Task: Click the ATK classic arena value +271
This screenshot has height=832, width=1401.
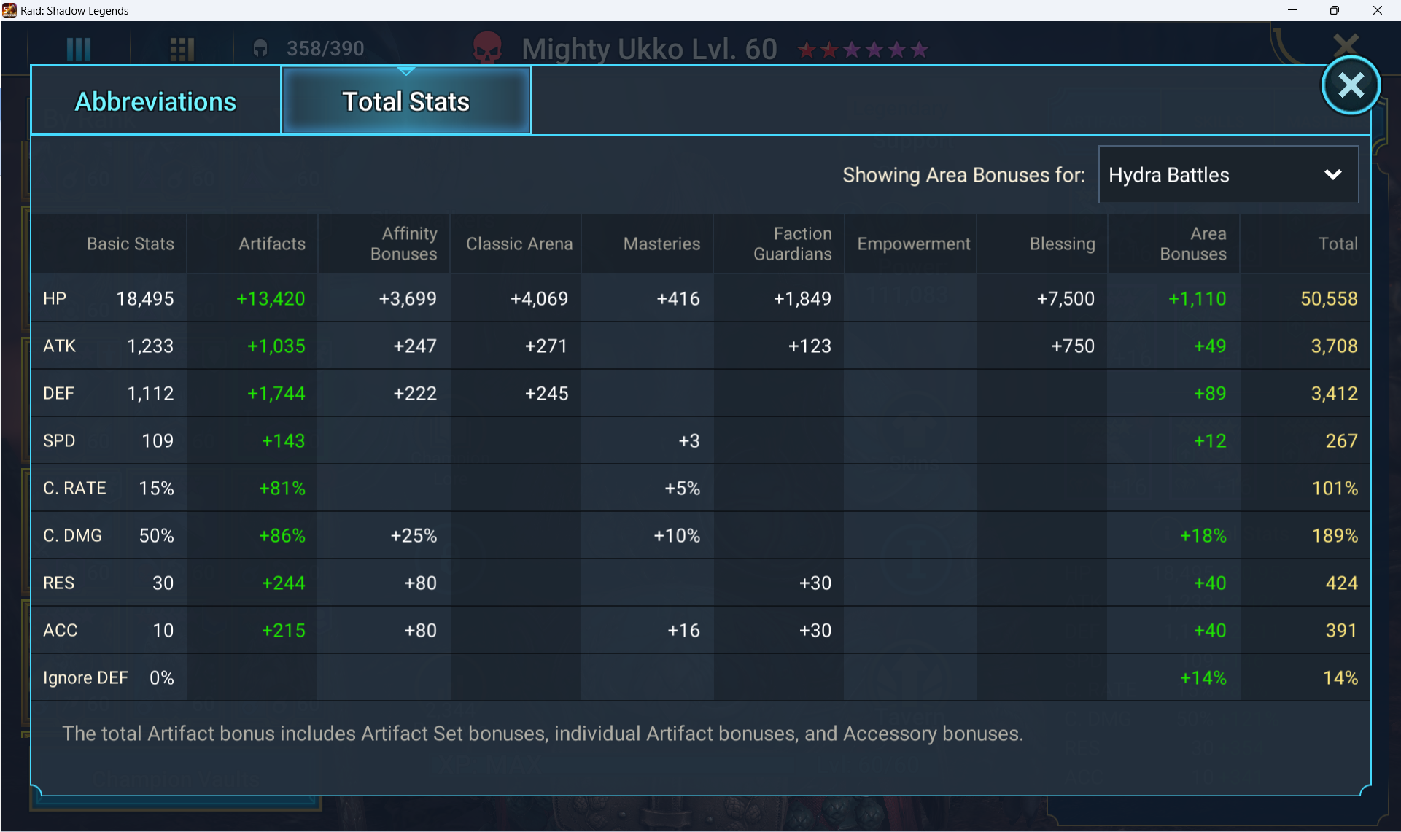Action: (546, 346)
